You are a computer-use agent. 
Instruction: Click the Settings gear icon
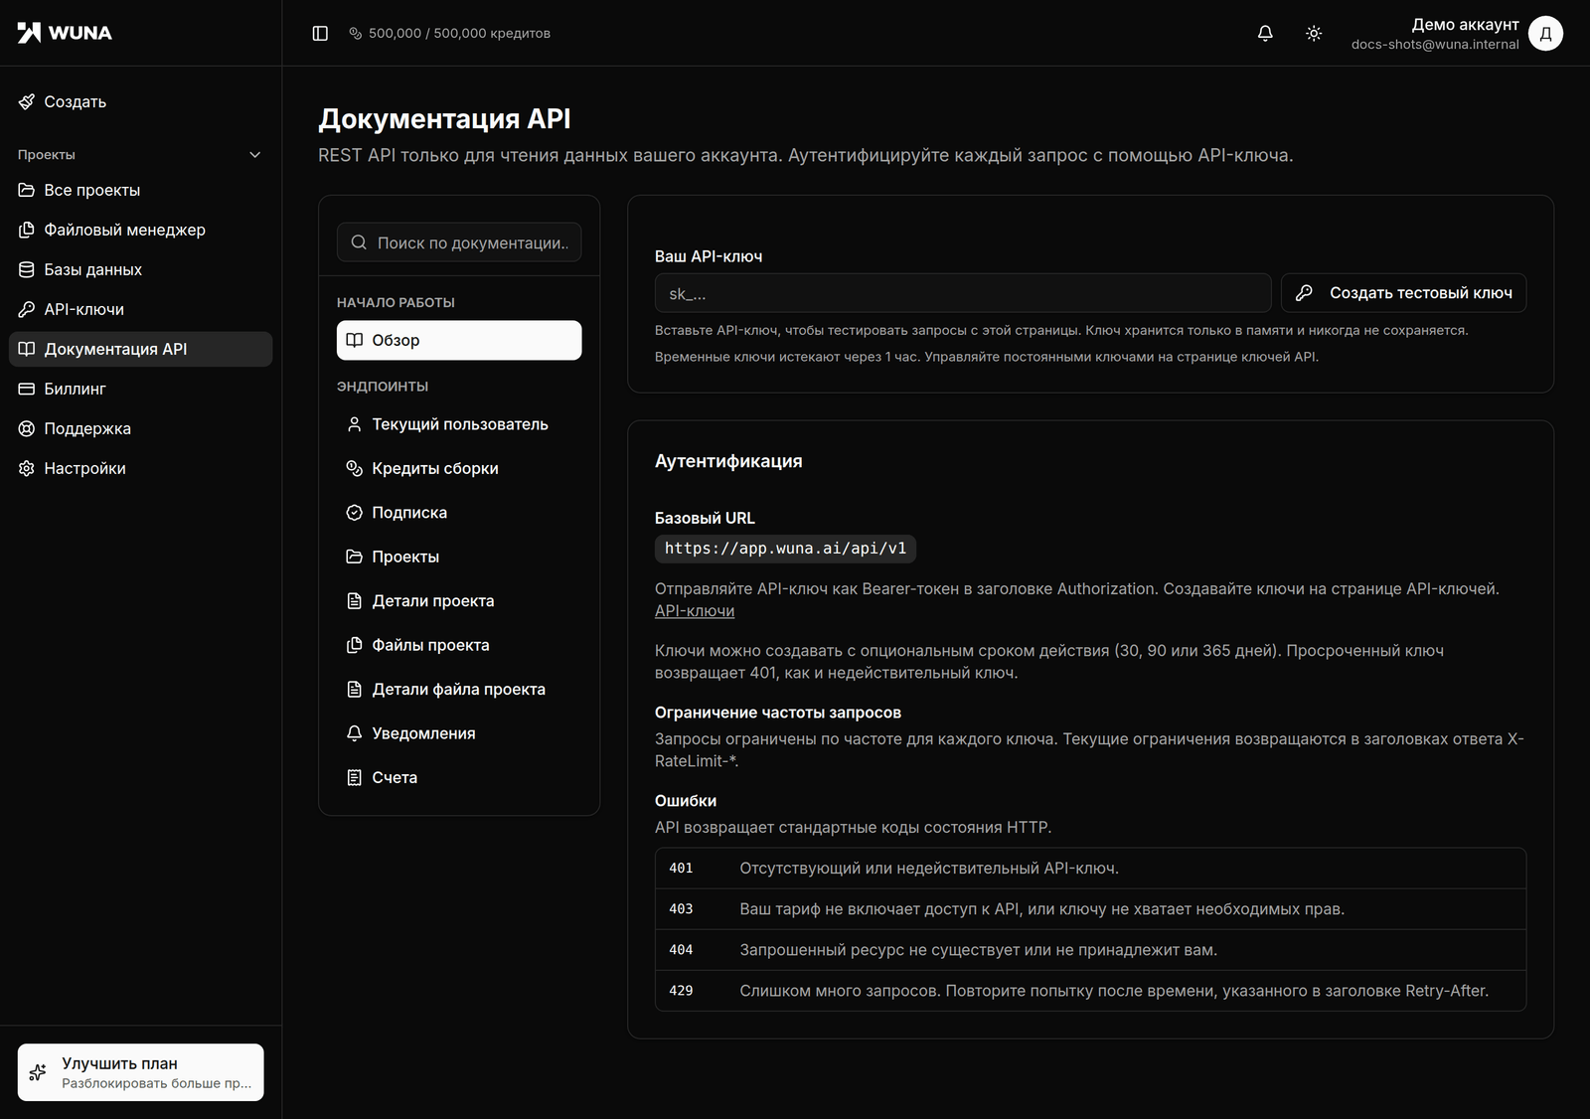(27, 468)
